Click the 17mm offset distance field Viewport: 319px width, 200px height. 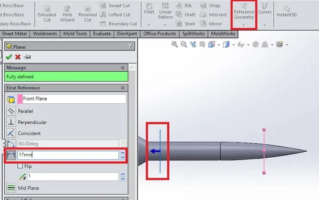[x=68, y=155]
